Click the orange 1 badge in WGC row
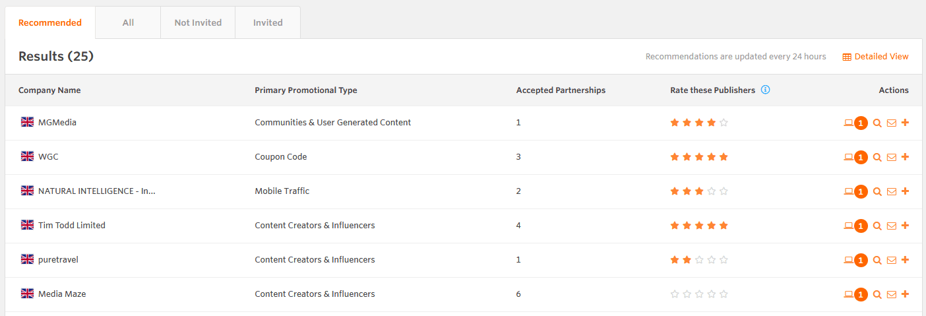 [861, 157]
